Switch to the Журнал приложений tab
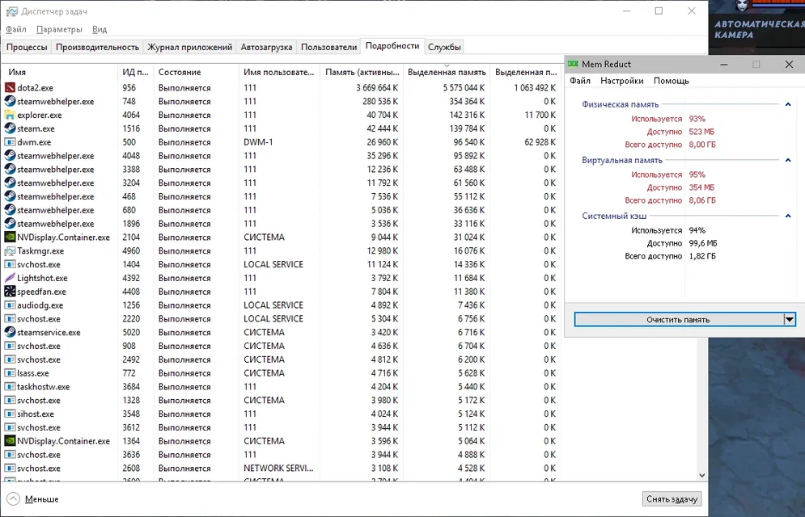This screenshot has width=805, height=517. point(190,47)
